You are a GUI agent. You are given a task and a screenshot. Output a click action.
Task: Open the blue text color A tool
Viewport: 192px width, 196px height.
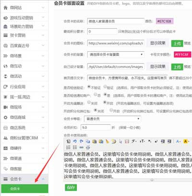tap(179, 141)
